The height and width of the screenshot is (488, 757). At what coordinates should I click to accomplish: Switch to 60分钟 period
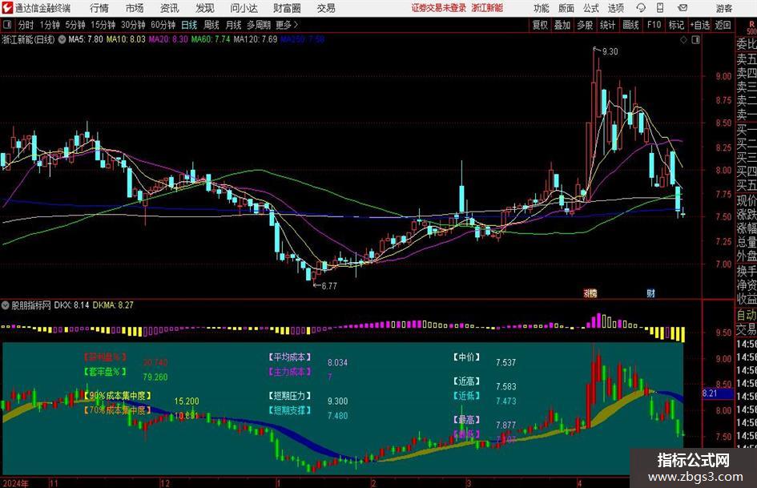(163, 25)
